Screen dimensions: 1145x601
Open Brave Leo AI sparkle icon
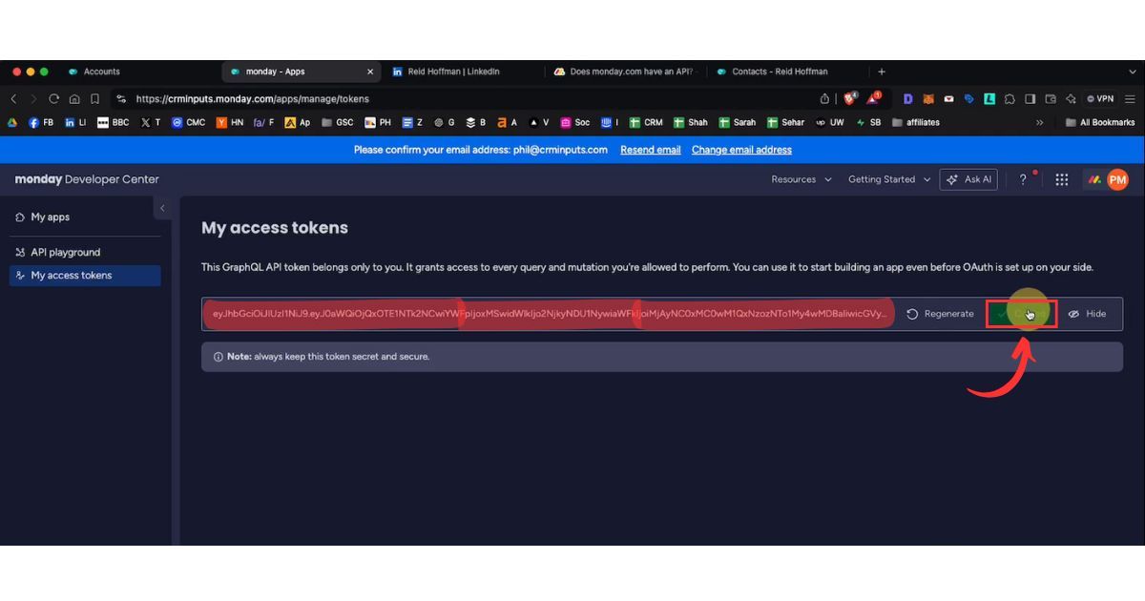pyautogui.click(x=1072, y=98)
